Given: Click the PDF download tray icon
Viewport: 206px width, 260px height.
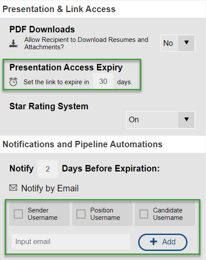Looking at the screenshot, I should (13, 44).
